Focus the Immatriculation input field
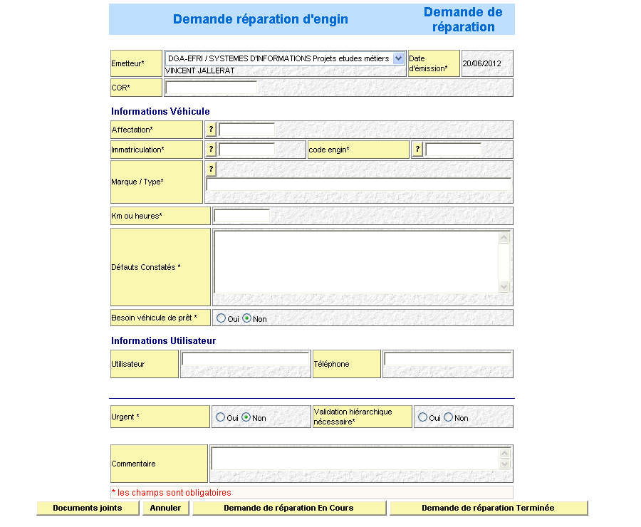The image size is (641, 527). click(x=247, y=150)
